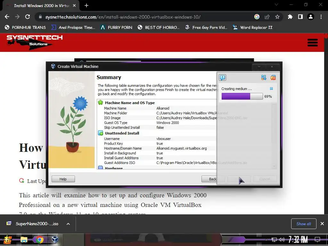Select the Install Windows 2000 tab
This screenshot has height=246, width=328.
(x=41, y=6)
